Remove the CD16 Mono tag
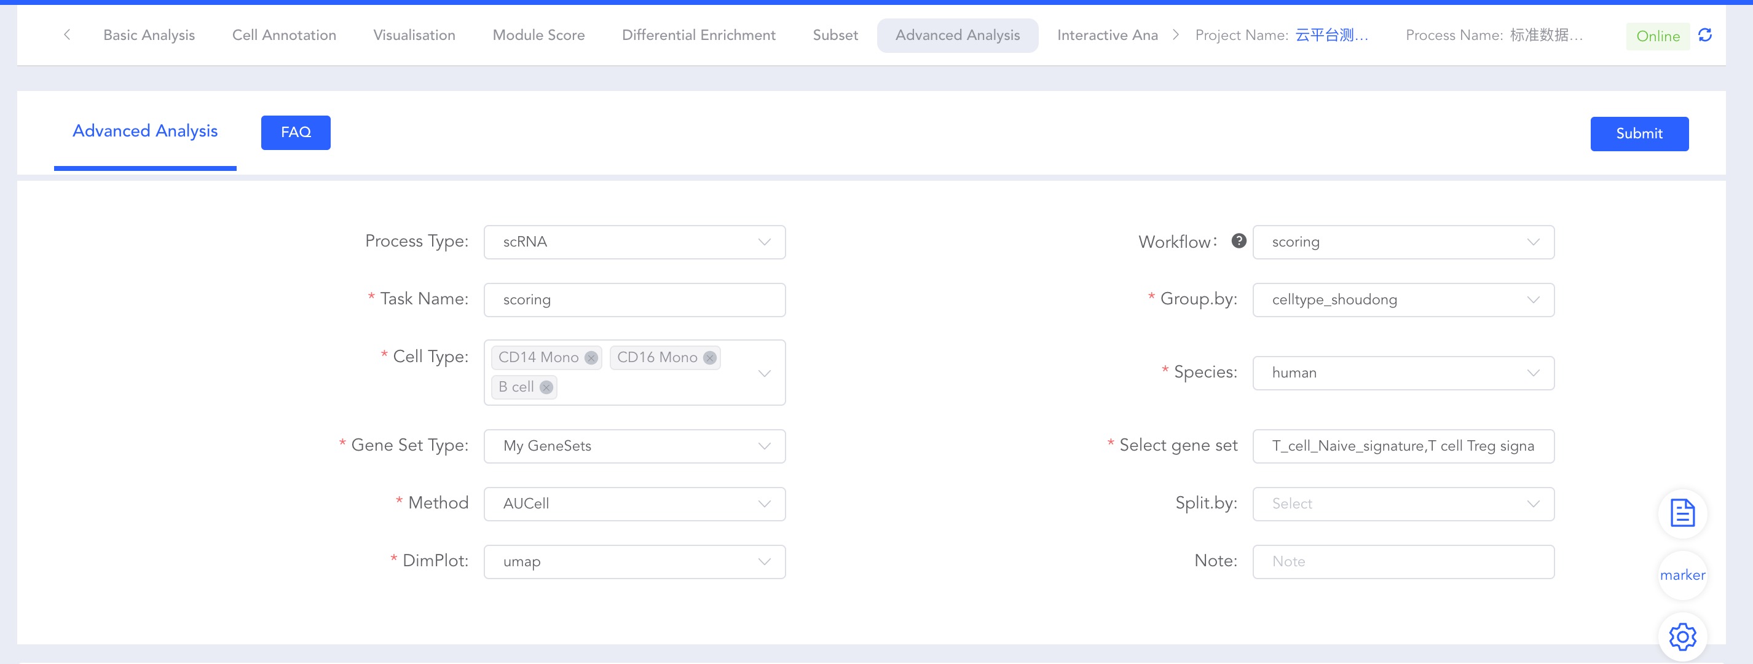Viewport: 1753px width, 664px height. [710, 358]
